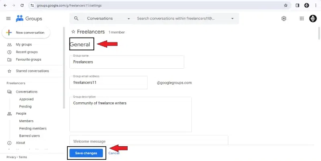Image resolution: width=321 pixels, height=161 pixels.
Task: Open the Google account avatar
Action: pos(313,18)
